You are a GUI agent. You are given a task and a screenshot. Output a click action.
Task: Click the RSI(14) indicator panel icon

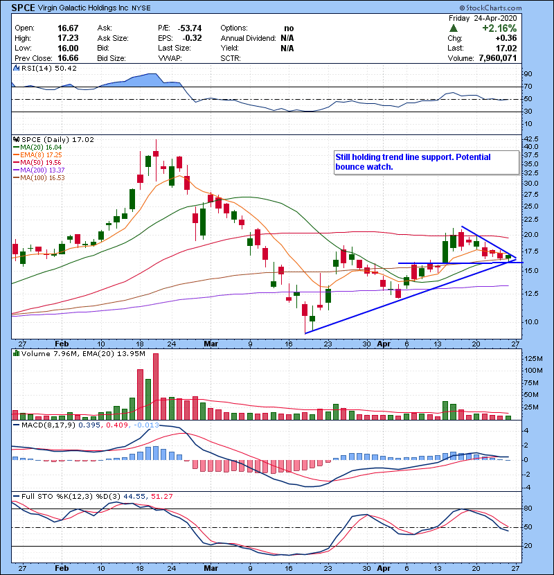(16, 68)
